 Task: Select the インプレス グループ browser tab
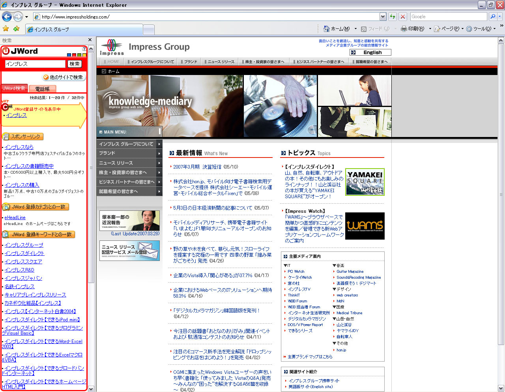tap(84, 30)
